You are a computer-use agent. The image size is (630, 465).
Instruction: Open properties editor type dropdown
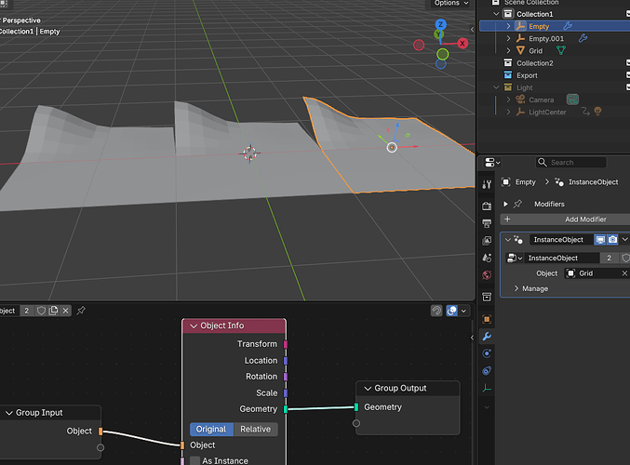pyautogui.click(x=492, y=162)
